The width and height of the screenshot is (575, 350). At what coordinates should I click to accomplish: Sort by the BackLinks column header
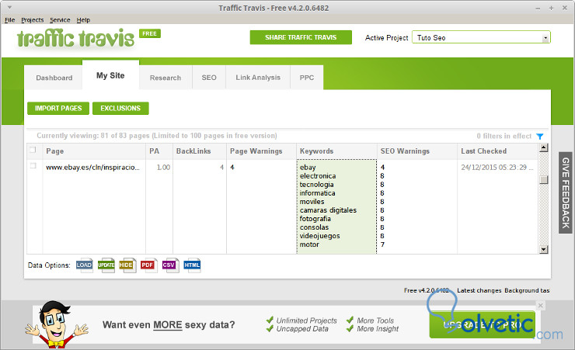point(200,151)
